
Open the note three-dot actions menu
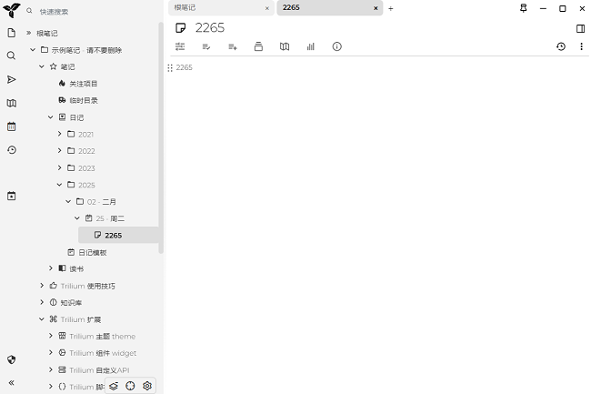coord(581,46)
